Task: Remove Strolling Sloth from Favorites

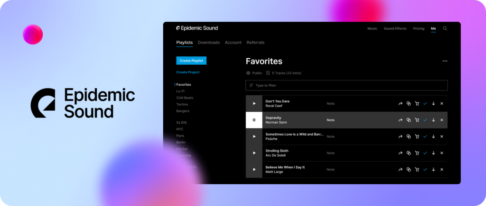Action: coord(442,153)
